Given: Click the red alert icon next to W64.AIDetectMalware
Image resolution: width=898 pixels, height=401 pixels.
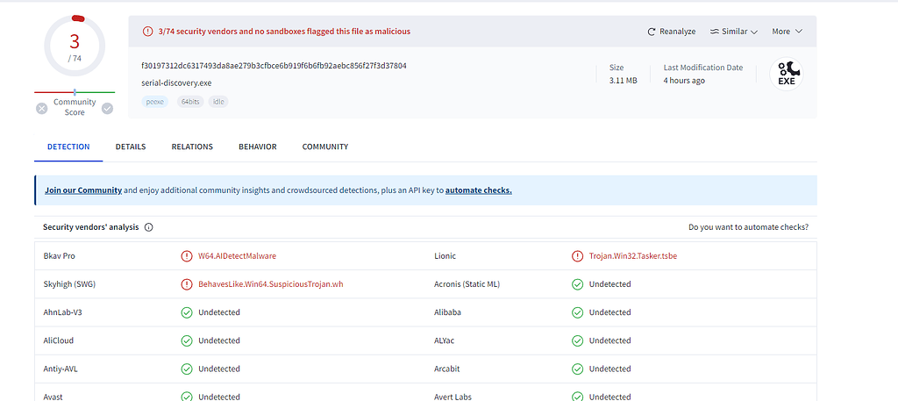Looking at the screenshot, I should pos(186,256).
